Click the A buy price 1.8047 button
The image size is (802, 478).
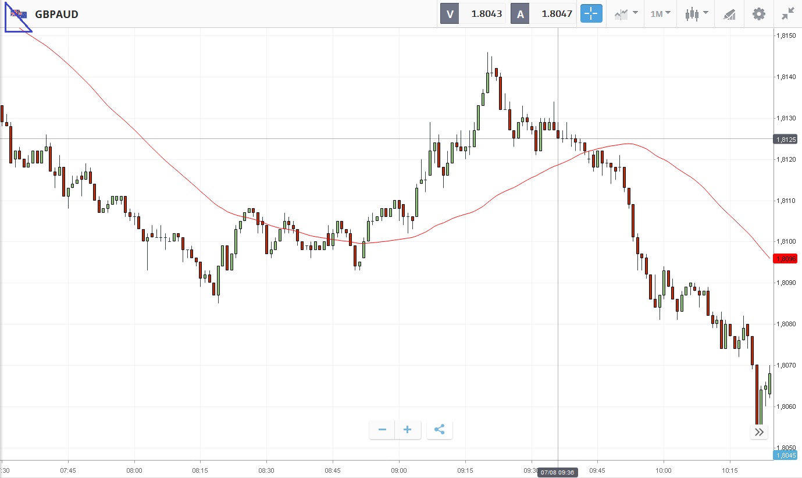[543, 14]
